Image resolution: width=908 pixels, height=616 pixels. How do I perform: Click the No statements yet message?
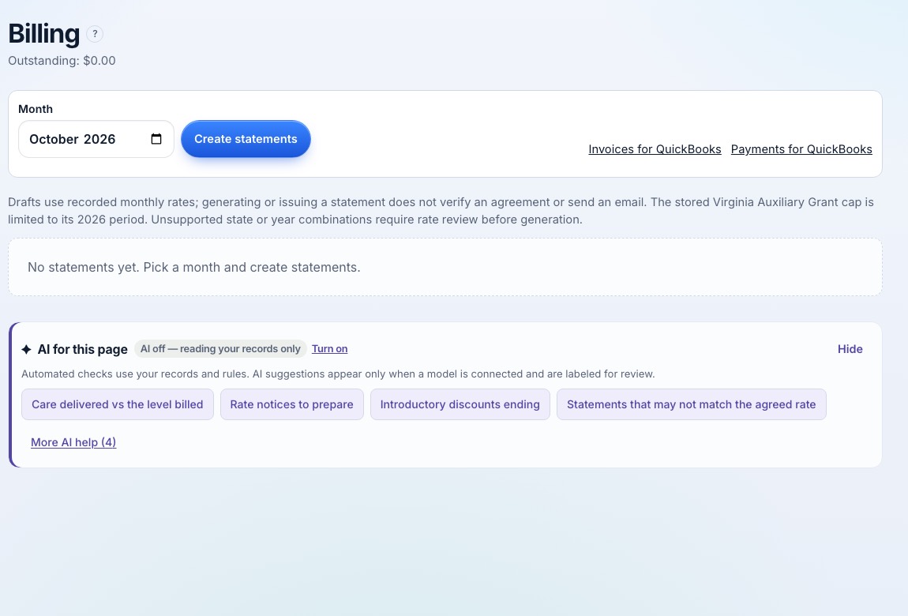pos(194,268)
